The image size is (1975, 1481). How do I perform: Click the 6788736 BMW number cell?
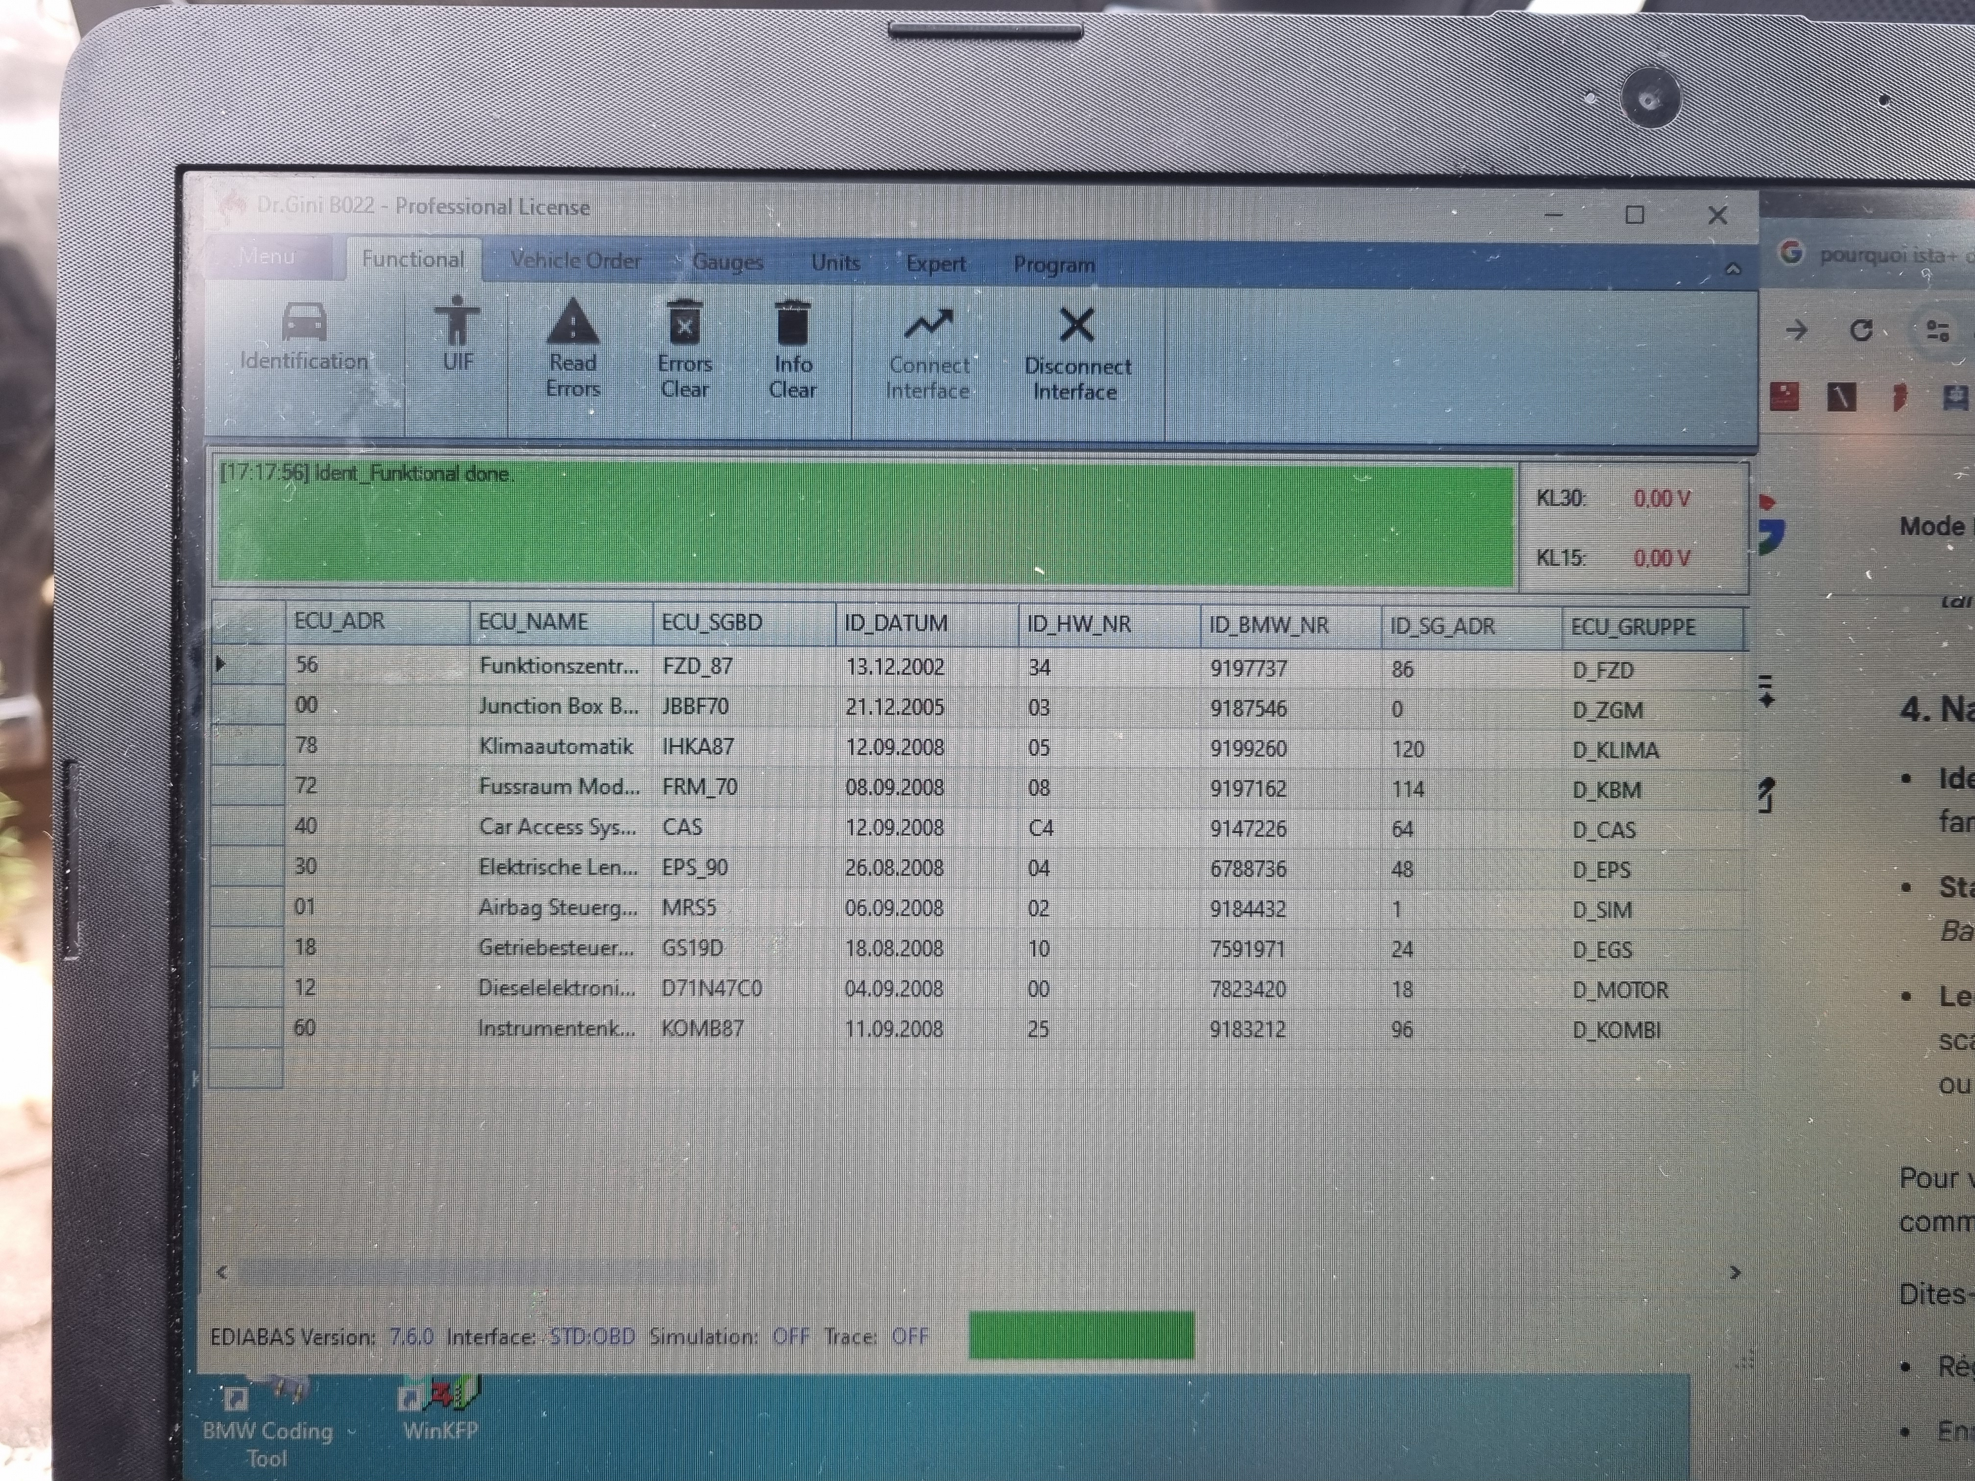1291,869
